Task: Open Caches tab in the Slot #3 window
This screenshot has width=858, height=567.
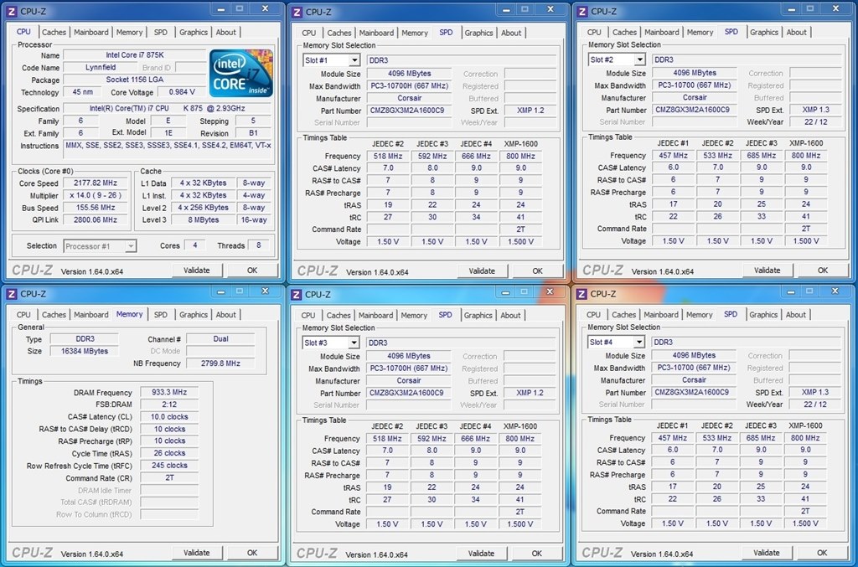Action: click(x=339, y=316)
